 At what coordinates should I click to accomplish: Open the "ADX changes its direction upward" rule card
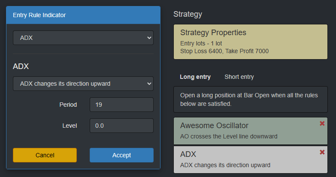tap(249, 159)
